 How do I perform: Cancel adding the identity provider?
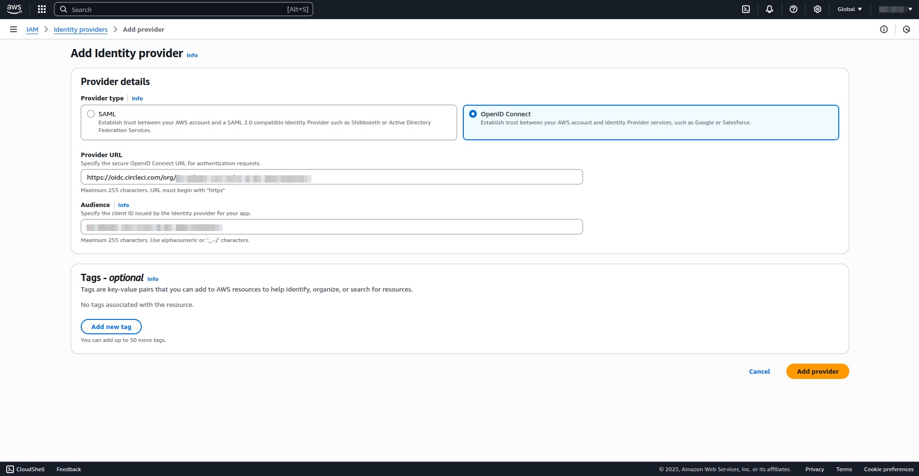point(759,371)
